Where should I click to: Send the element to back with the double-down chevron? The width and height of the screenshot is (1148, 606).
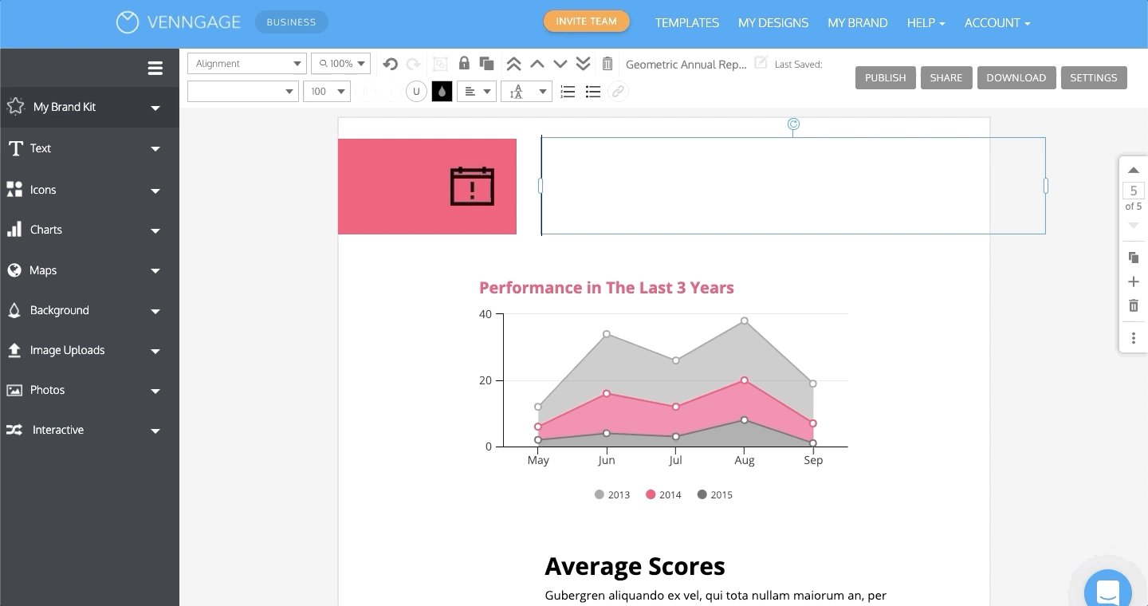tap(583, 64)
